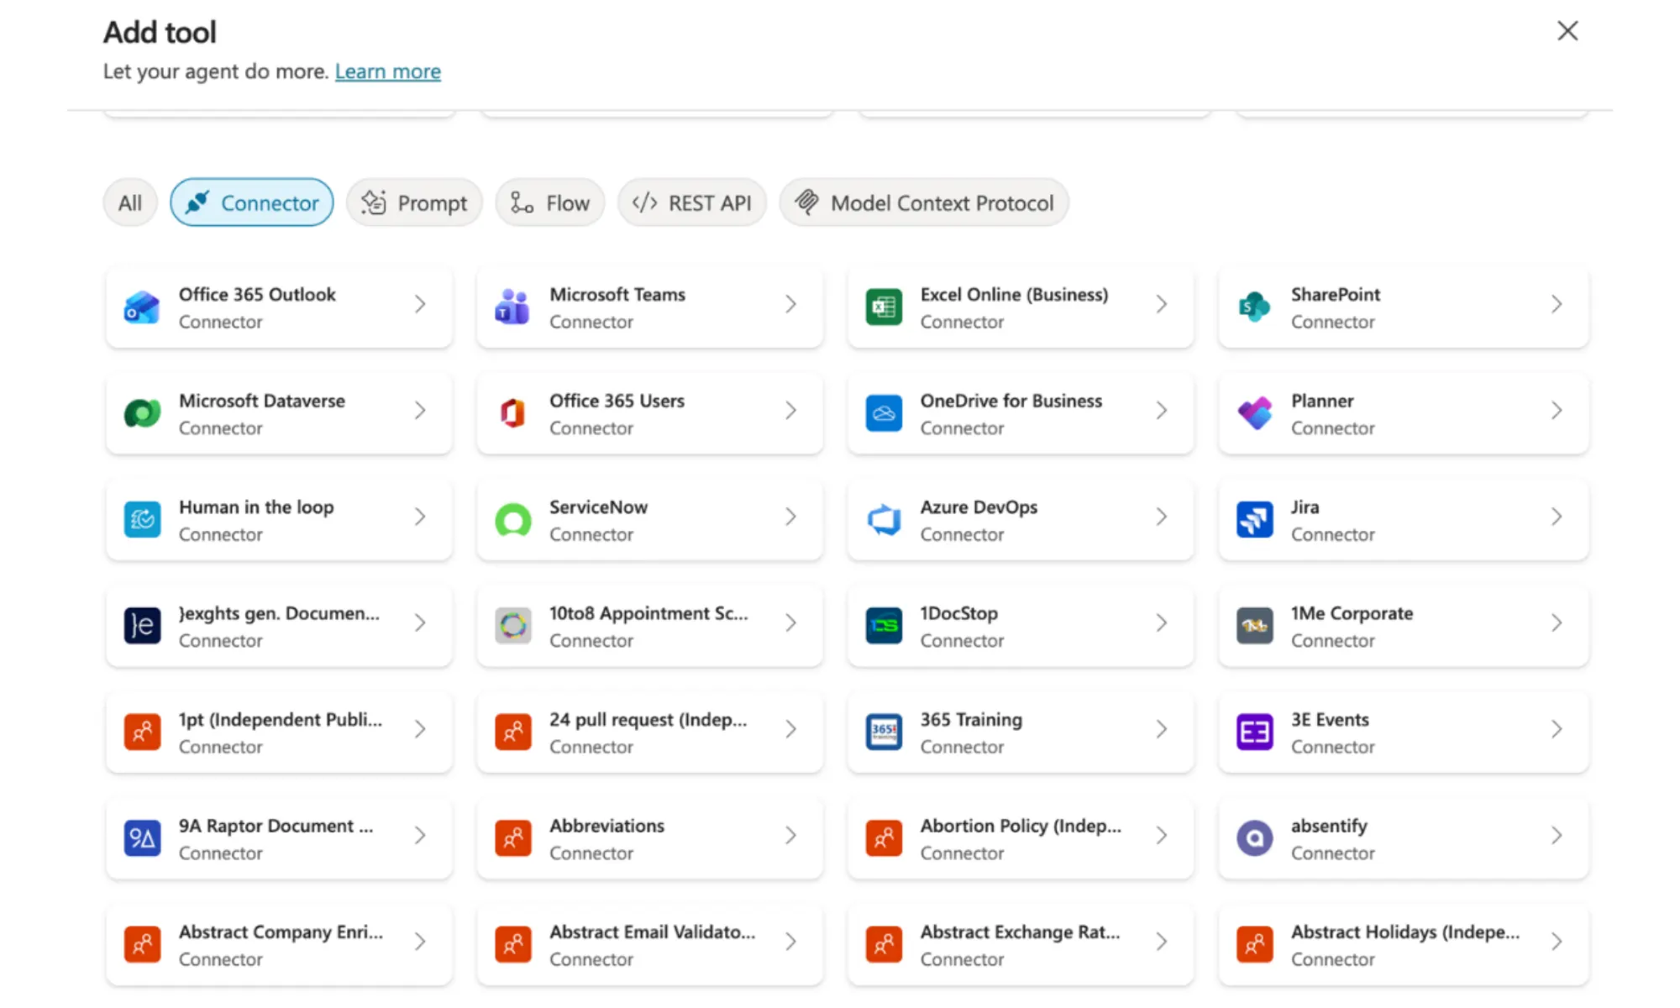Filter by Model Context Protocol
The width and height of the screenshot is (1680, 1008).
(924, 202)
